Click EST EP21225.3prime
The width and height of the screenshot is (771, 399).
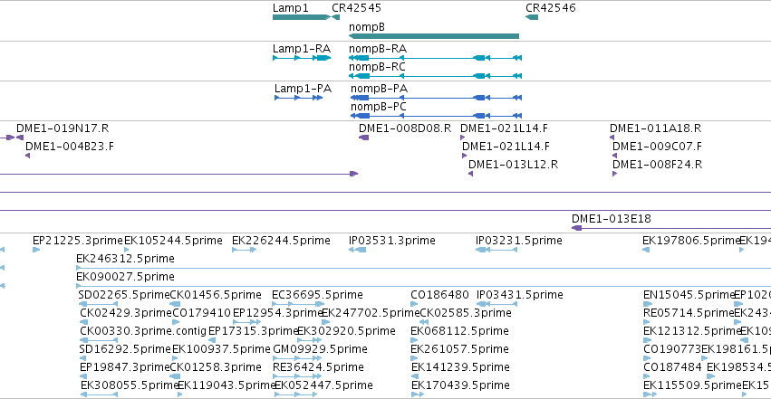click(x=36, y=250)
